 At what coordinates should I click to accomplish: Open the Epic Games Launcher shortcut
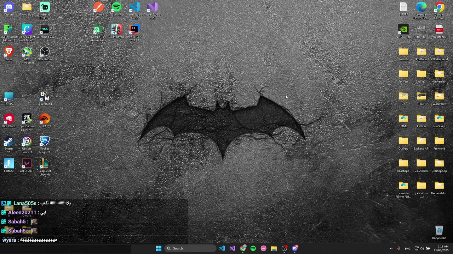point(27,122)
